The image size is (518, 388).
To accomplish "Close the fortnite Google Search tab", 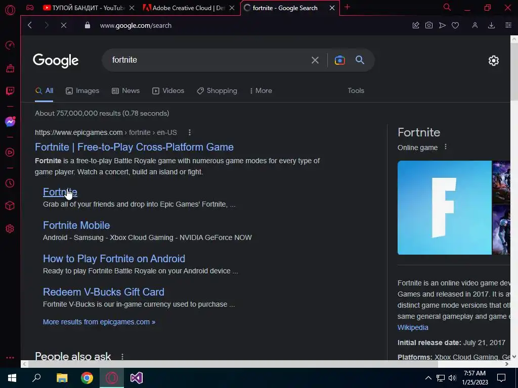I will click(332, 8).
